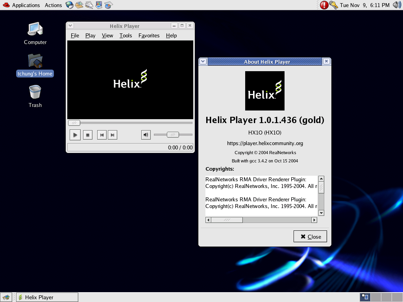Screen dimensions: 403x302
Task: Switch to the first workspace
Action: pyautogui.click(x=365, y=297)
